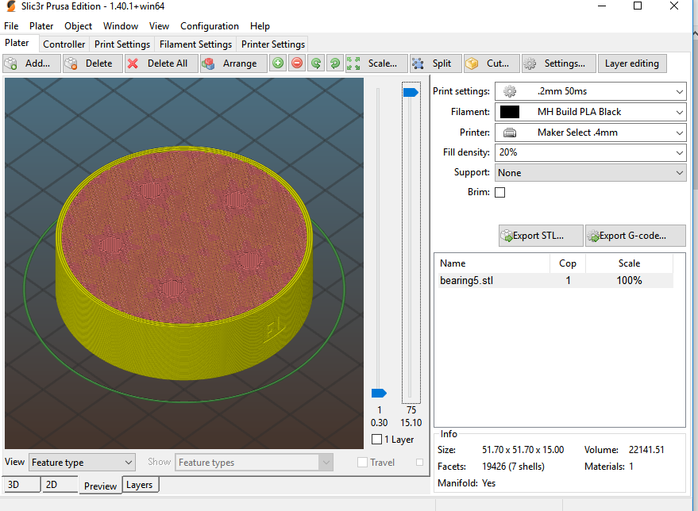
Task: Open the Support dropdown set to None
Action: point(590,172)
